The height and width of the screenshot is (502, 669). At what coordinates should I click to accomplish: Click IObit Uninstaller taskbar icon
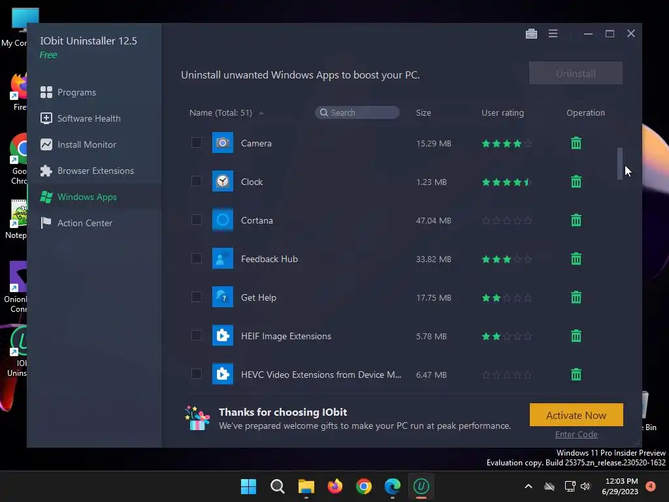(421, 486)
